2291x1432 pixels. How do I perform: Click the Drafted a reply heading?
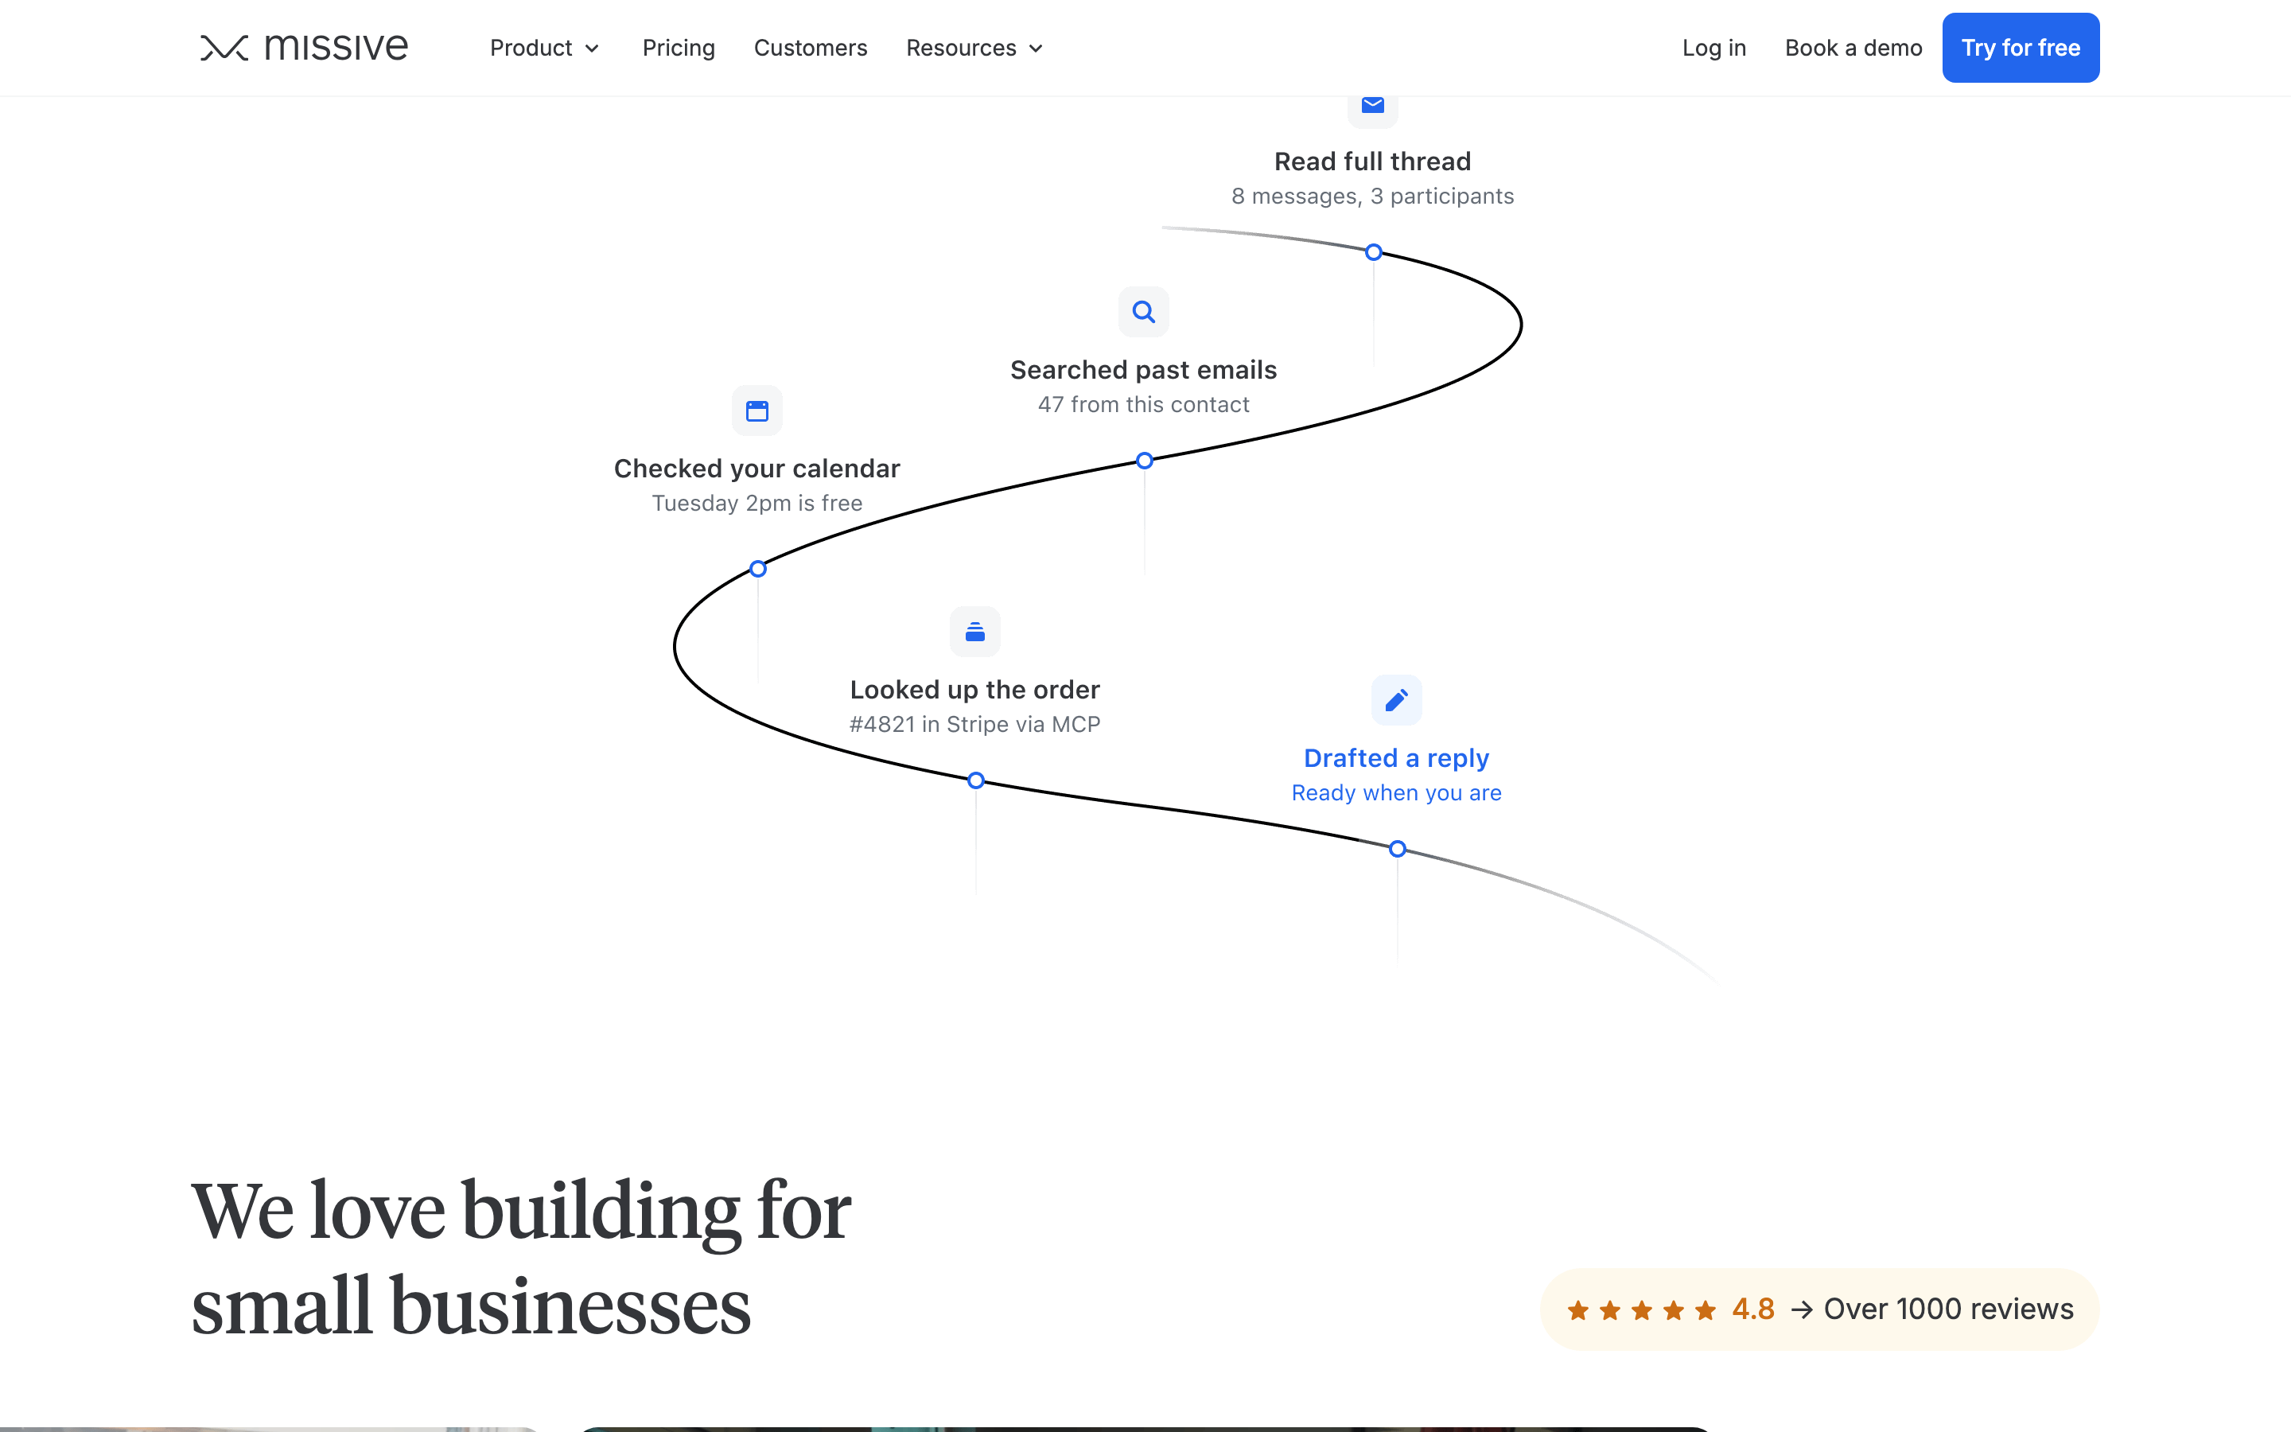(1396, 757)
